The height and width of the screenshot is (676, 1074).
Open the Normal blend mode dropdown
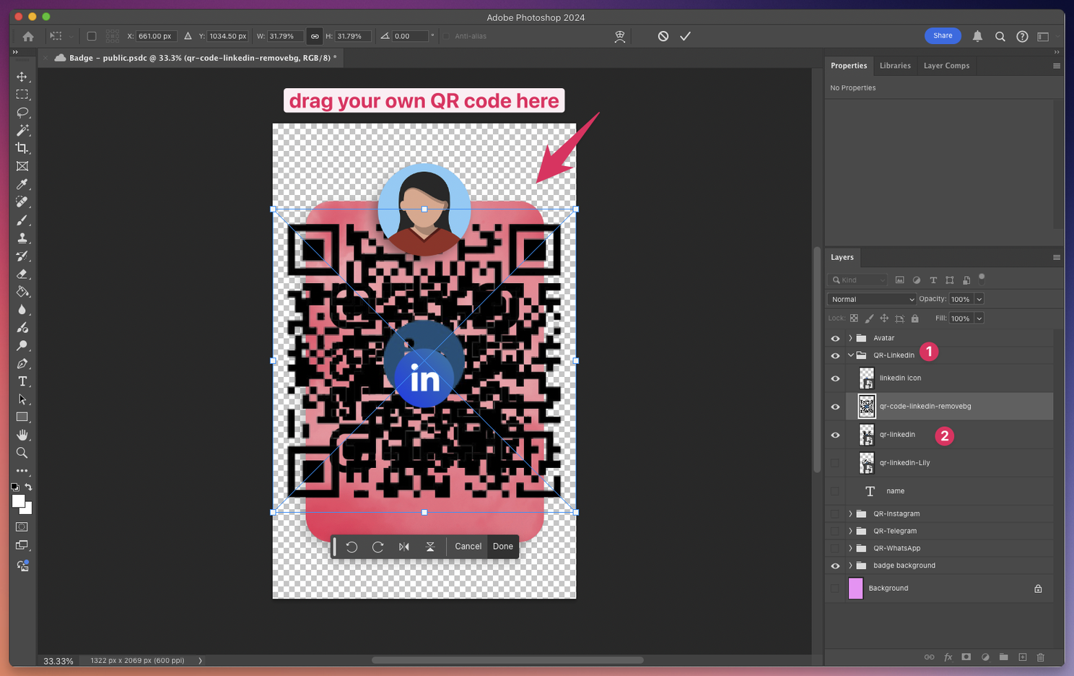pyautogui.click(x=872, y=299)
